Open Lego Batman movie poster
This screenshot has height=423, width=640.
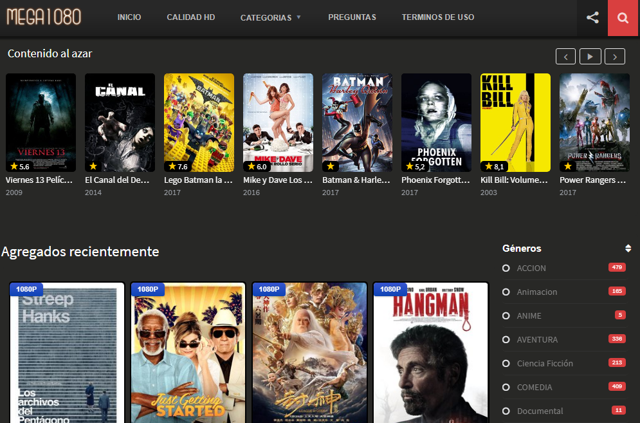(199, 122)
